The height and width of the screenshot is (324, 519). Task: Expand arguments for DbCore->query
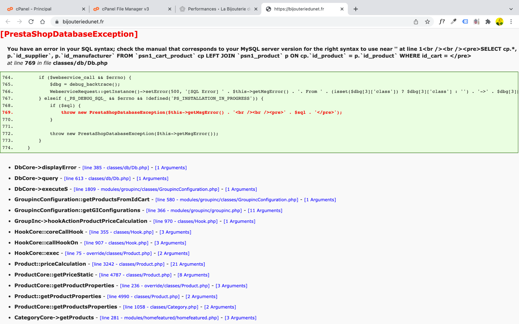tap(152, 178)
